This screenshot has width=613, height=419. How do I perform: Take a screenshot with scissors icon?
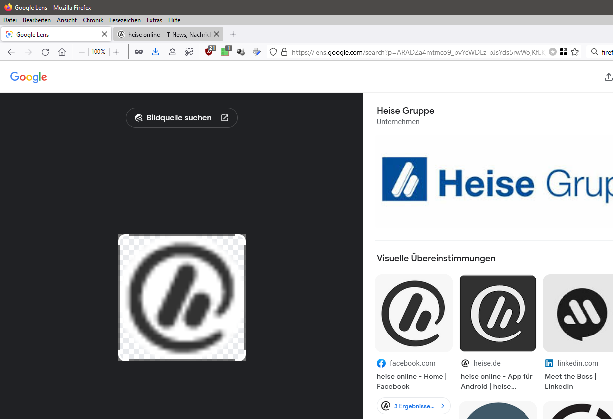point(189,52)
